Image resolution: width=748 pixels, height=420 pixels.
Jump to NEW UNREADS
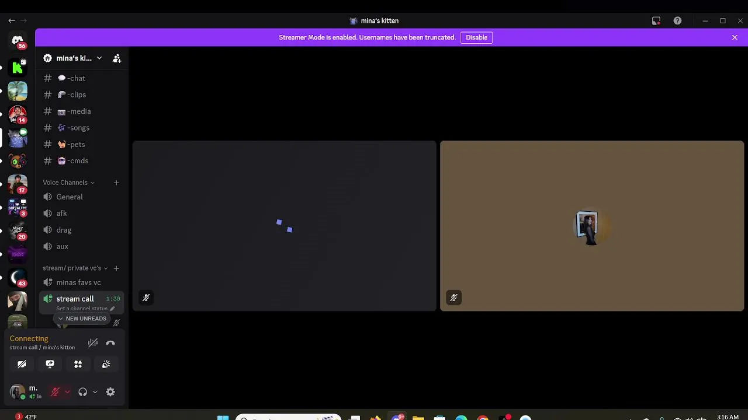coord(82,318)
